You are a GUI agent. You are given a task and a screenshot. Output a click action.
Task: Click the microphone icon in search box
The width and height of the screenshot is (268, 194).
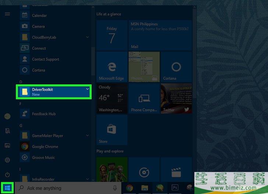115,188
